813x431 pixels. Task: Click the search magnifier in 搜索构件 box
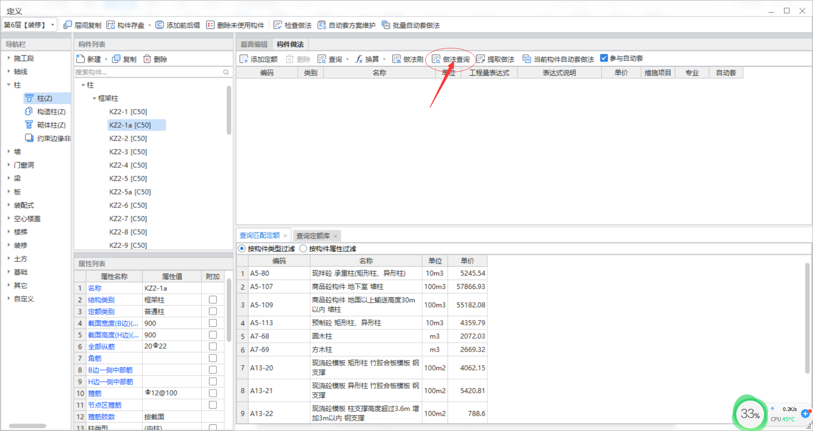point(226,72)
